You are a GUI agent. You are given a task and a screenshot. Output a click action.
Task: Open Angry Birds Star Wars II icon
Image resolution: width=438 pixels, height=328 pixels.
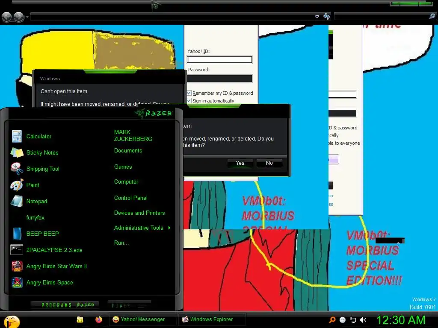pyautogui.click(x=17, y=266)
